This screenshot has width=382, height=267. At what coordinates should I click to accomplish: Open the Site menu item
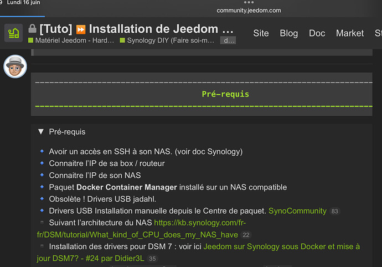[x=261, y=33]
